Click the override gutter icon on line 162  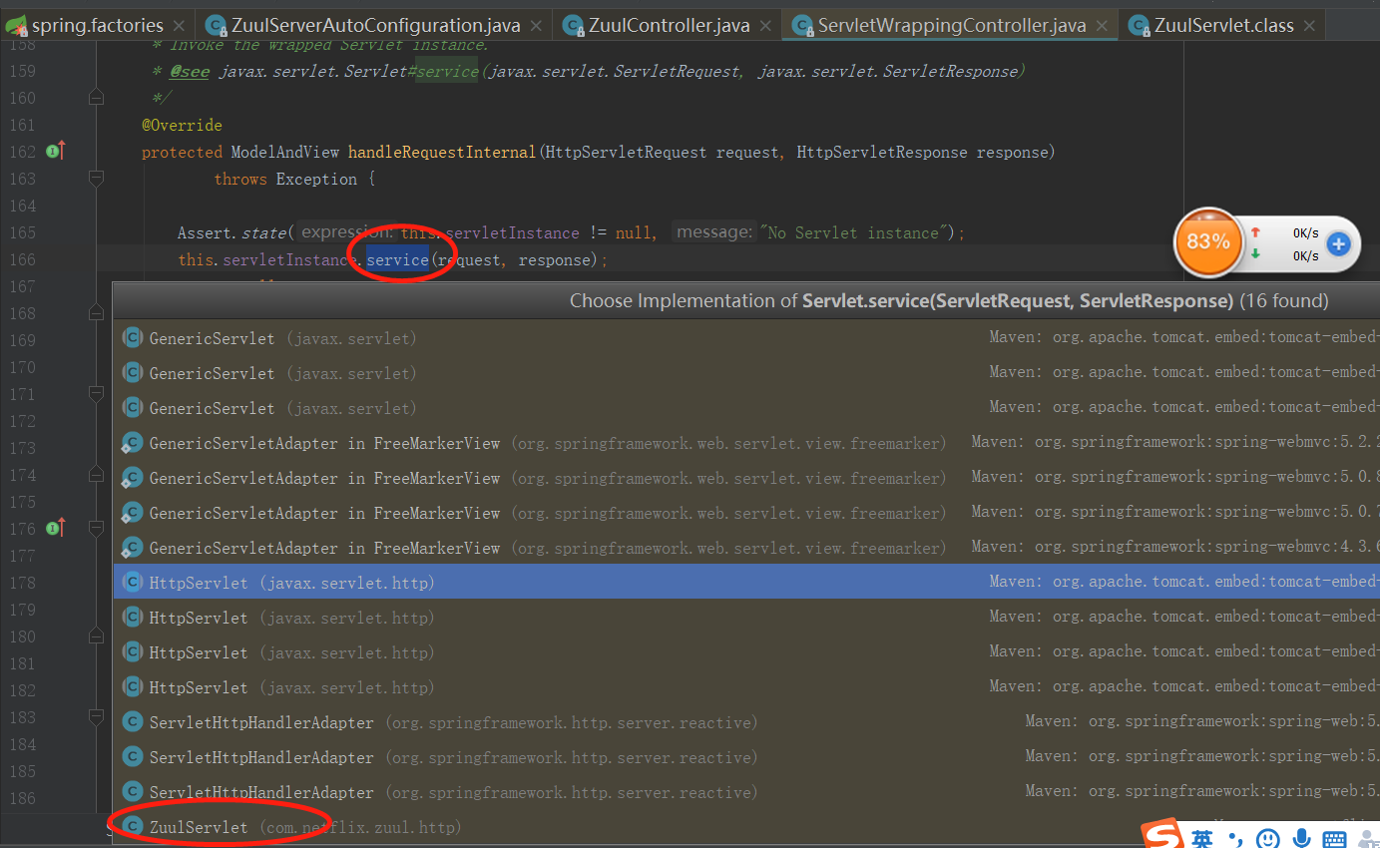(55, 151)
